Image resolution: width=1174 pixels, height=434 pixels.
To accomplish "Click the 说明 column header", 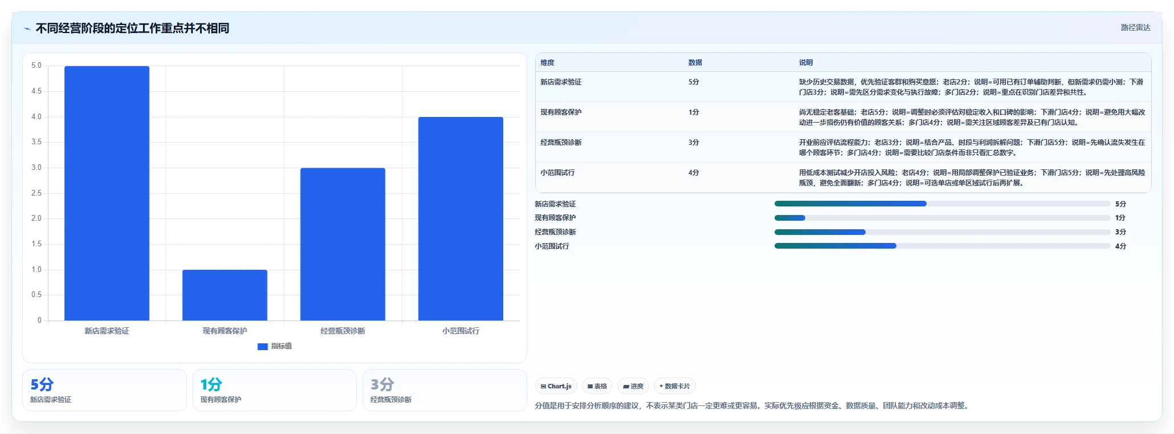I will click(805, 63).
